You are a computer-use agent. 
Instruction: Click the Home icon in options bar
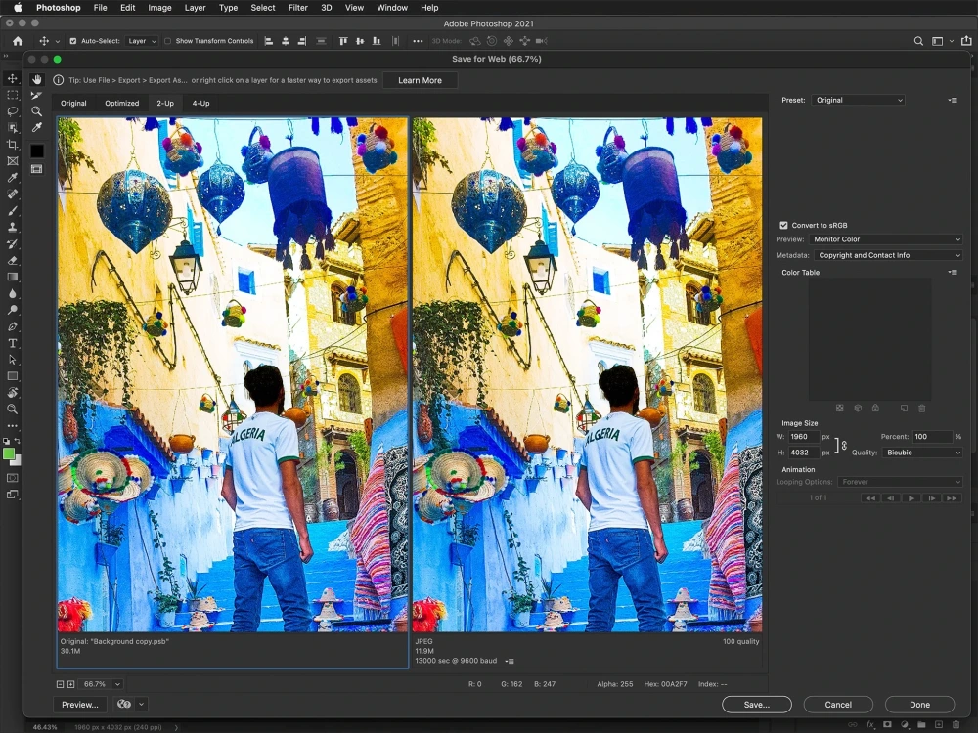pos(18,41)
